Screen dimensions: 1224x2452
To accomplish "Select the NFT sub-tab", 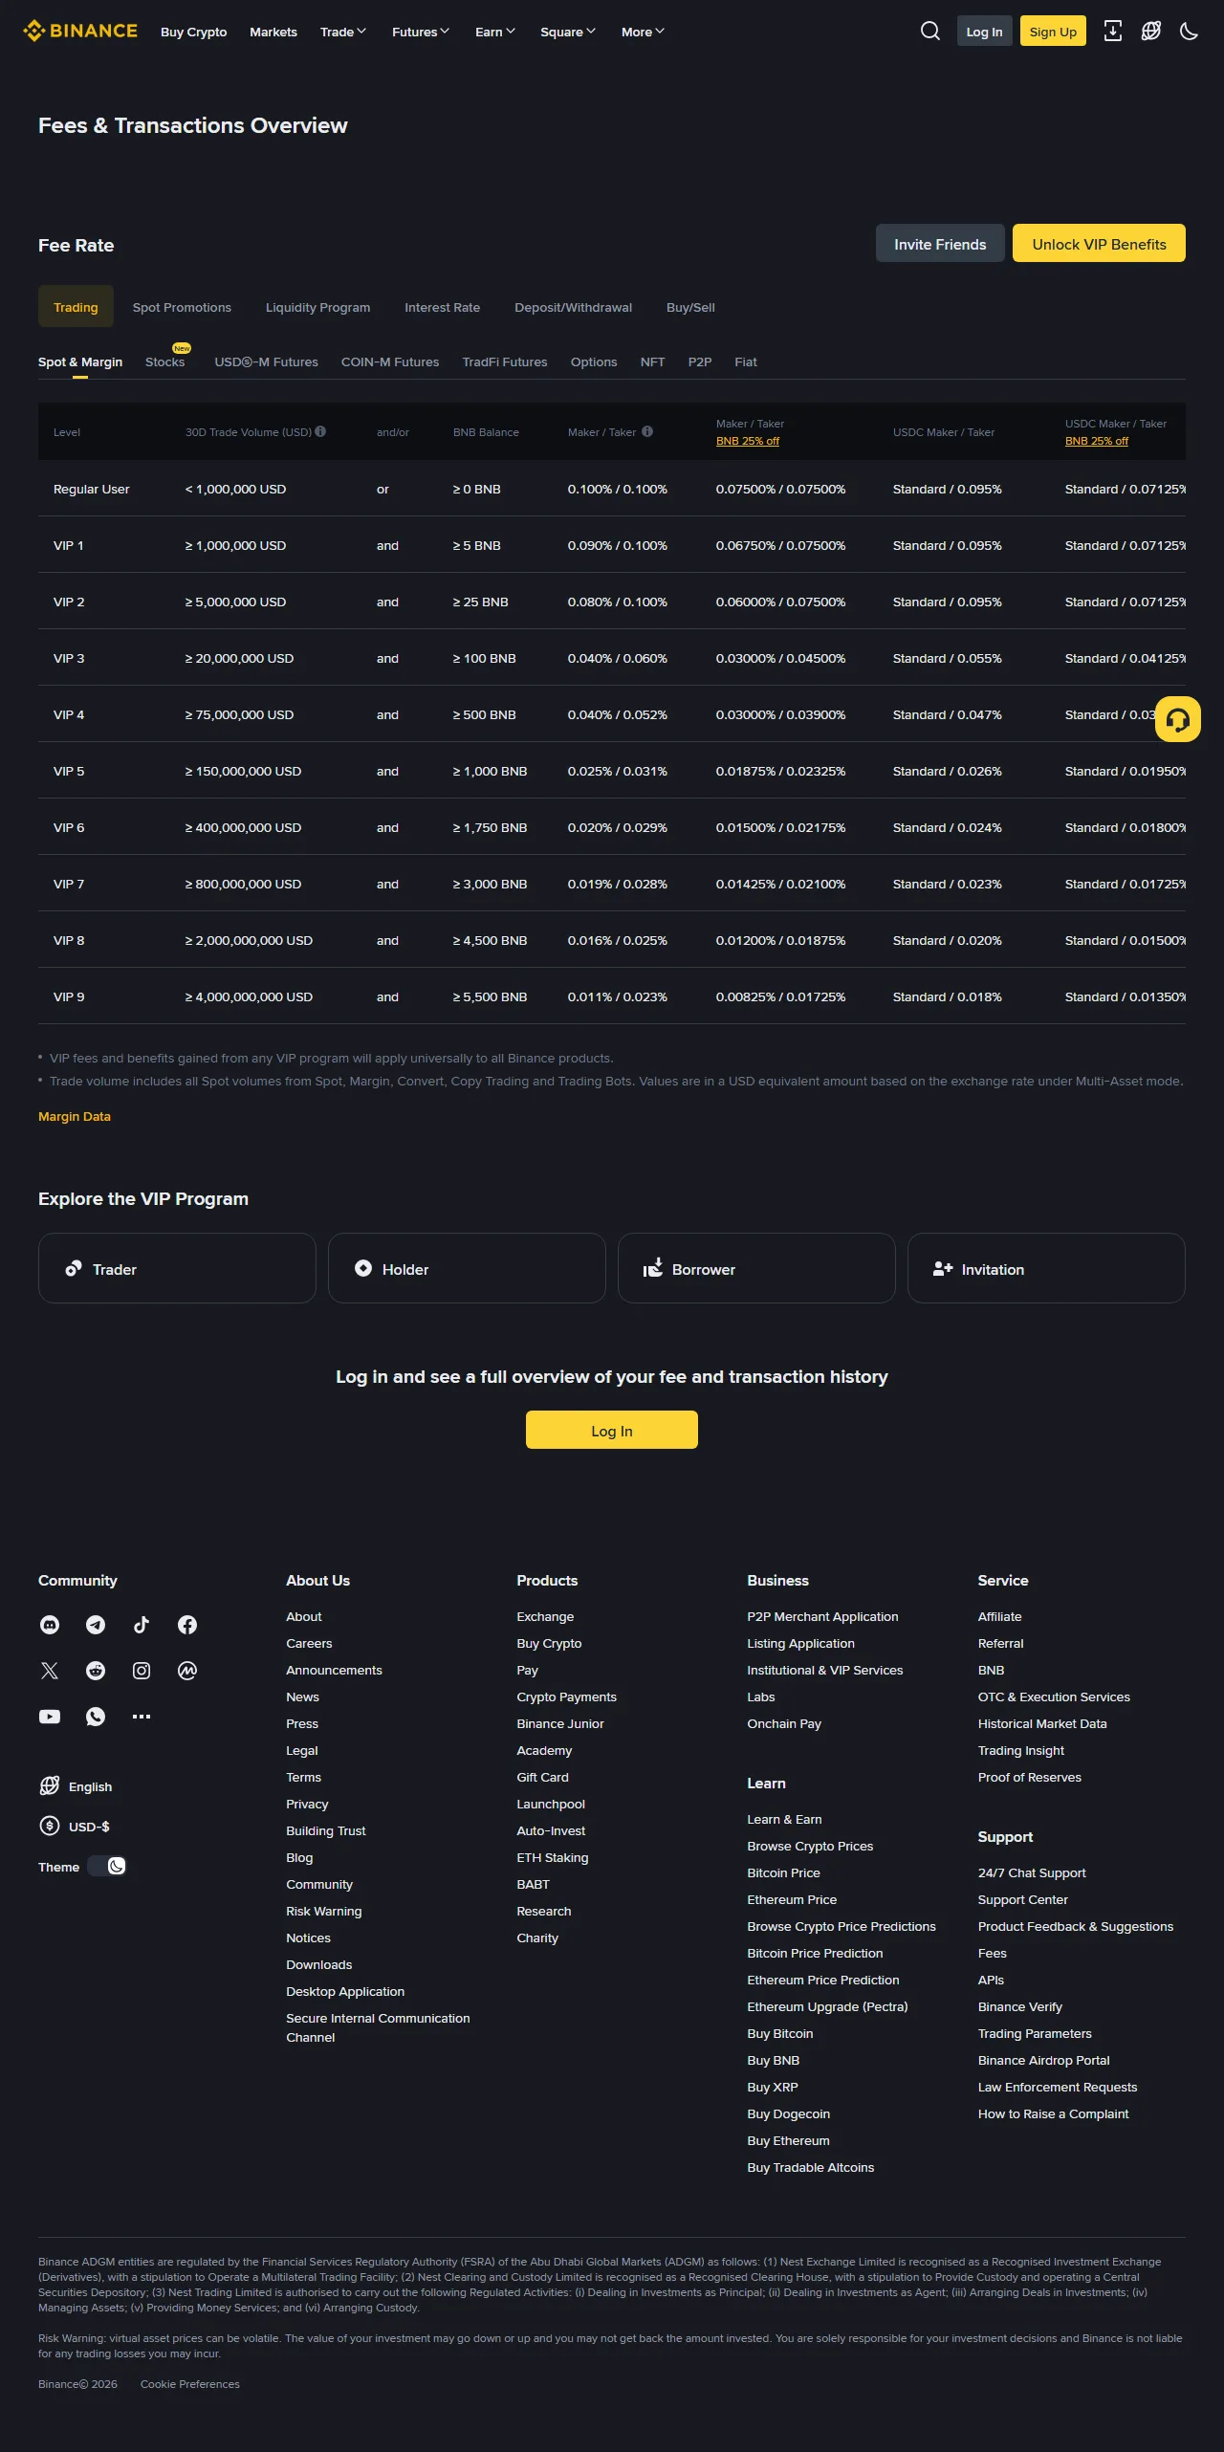I will point(652,361).
